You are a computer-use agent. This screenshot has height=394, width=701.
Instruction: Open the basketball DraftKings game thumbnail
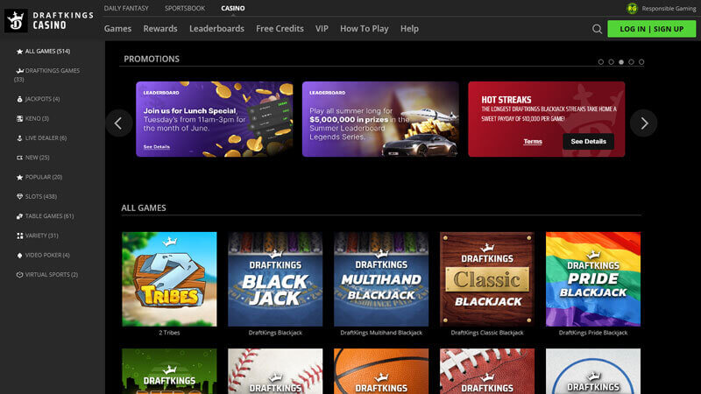(381, 371)
